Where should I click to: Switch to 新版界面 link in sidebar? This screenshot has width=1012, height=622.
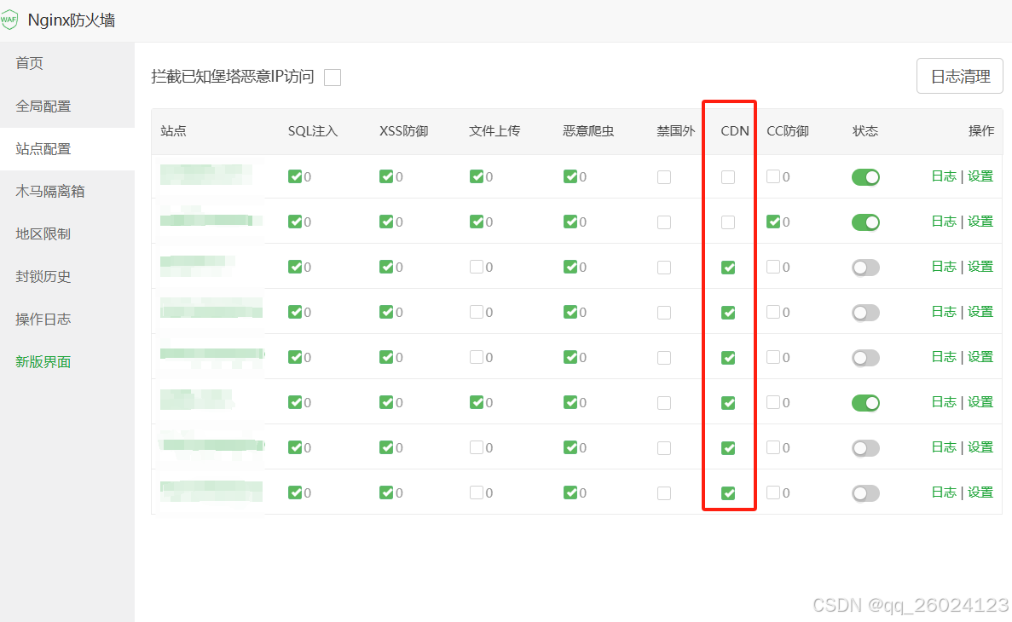43,361
